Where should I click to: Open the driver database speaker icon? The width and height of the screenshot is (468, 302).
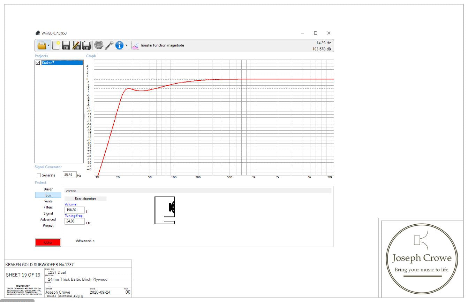pyautogui.click(x=98, y=45)
